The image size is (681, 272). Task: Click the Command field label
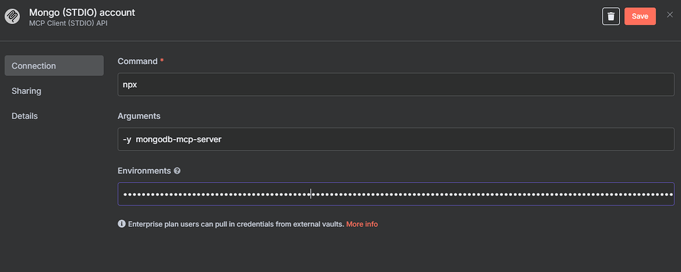click(x=137, y=61)
